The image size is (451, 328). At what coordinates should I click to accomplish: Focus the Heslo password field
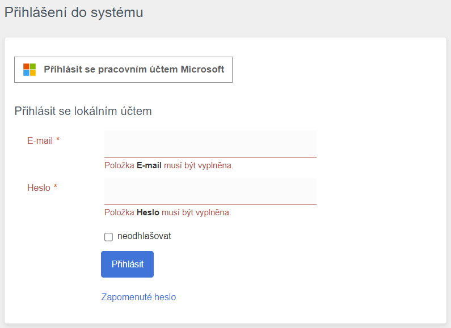click(x=210, y=190)
